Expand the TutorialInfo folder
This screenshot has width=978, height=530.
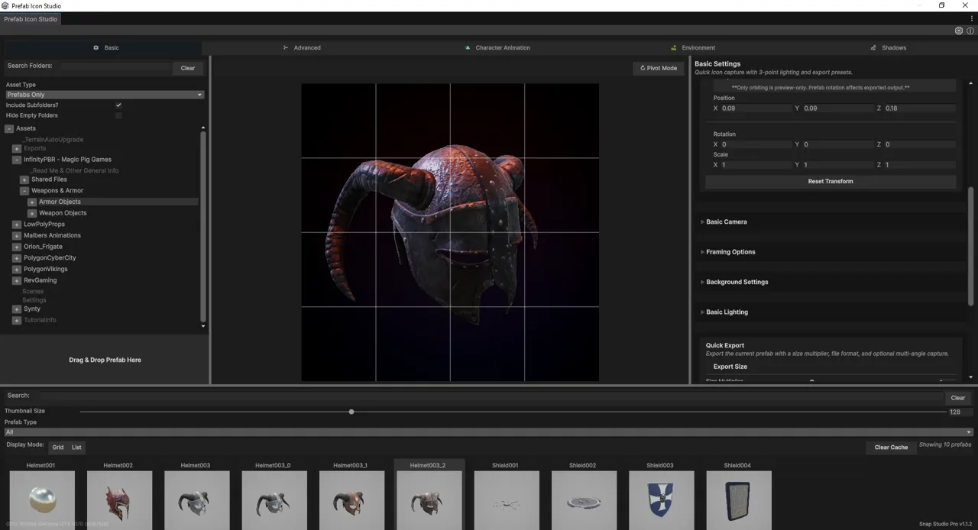[17, 320]
